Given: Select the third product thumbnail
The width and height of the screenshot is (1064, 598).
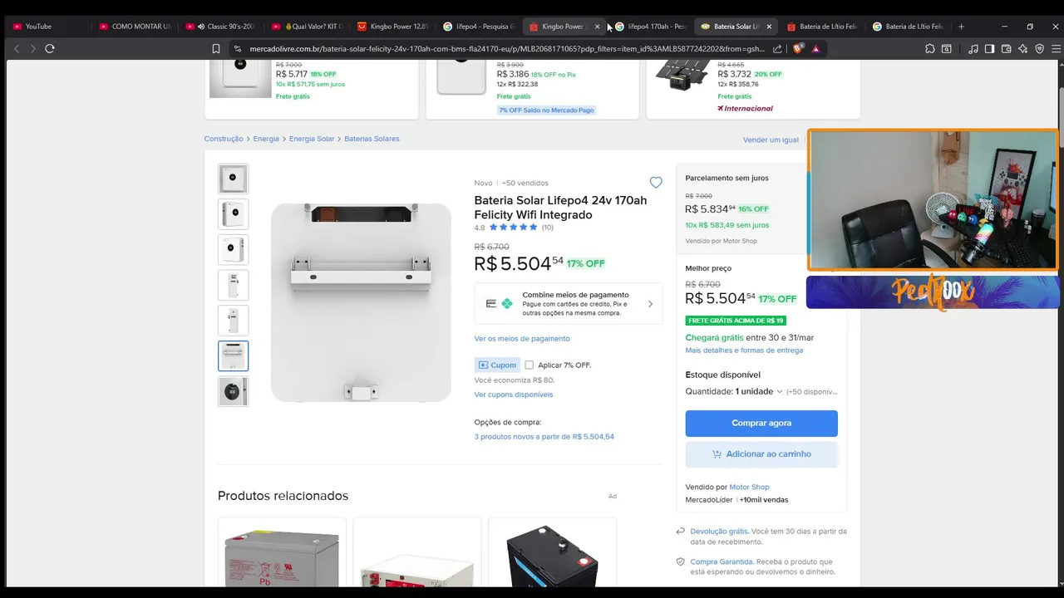Looking at the screenshot, I should [234, 249].
